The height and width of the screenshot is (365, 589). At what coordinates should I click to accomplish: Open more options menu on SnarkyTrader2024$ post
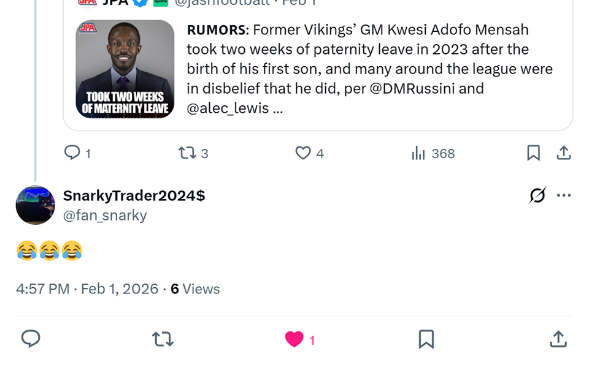[564, 196]
